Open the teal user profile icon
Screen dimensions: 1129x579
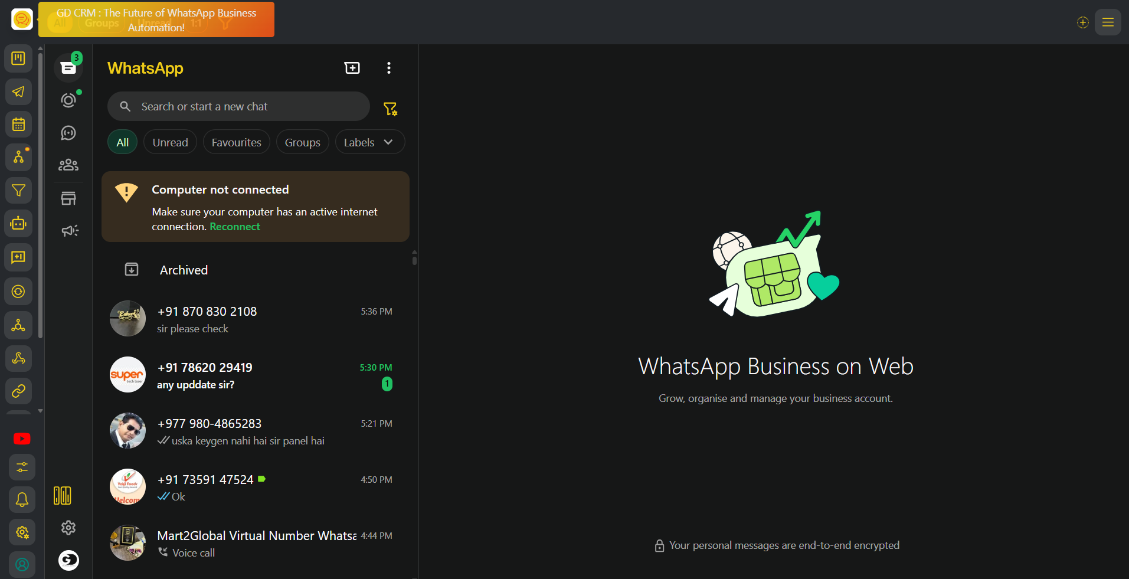coord(22,565)
